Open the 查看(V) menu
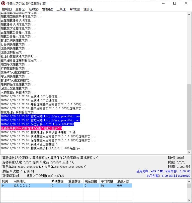 coord(20,9)
